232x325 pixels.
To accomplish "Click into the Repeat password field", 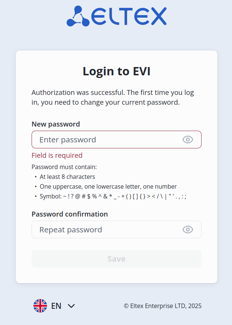I will [107, 230].
